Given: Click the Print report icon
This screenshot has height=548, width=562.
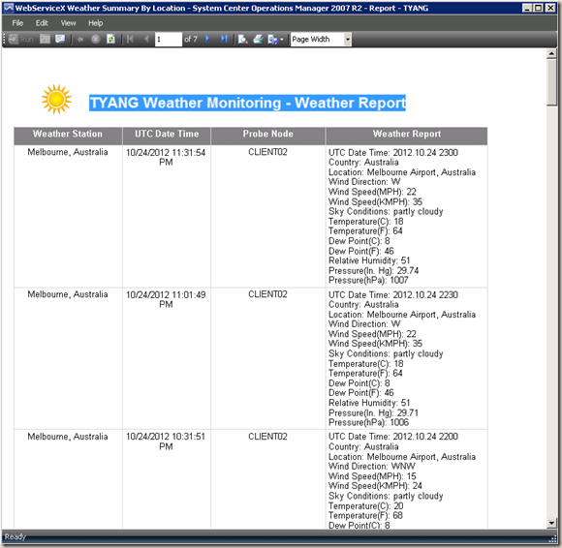Looking at the screenshot, I should pos(258,39).
